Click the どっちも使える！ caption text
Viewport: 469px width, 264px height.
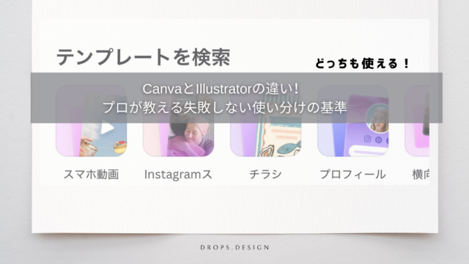[362, 64]
